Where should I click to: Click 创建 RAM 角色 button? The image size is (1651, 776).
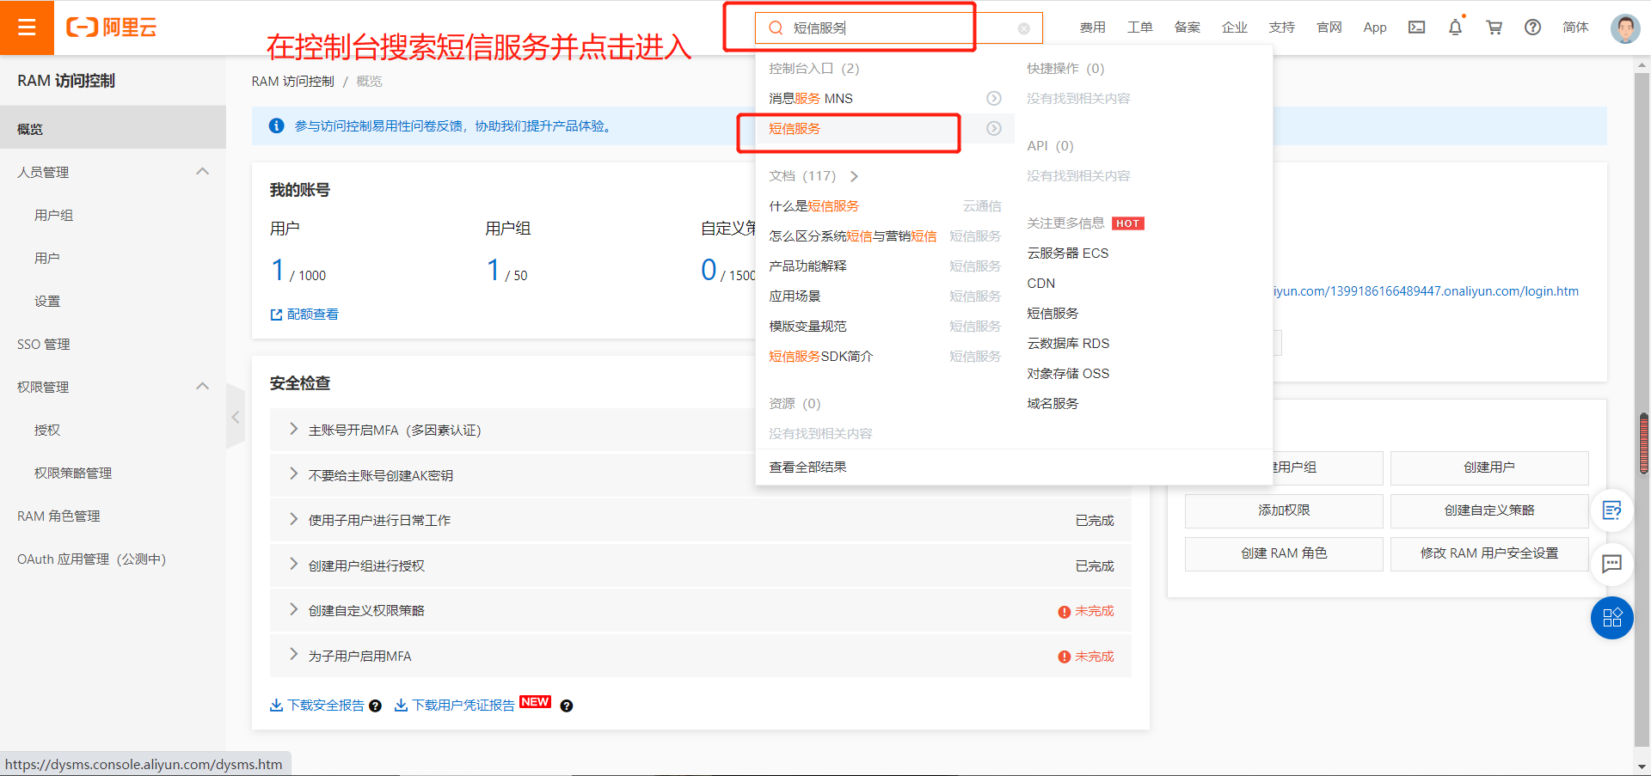(1284, 553)
